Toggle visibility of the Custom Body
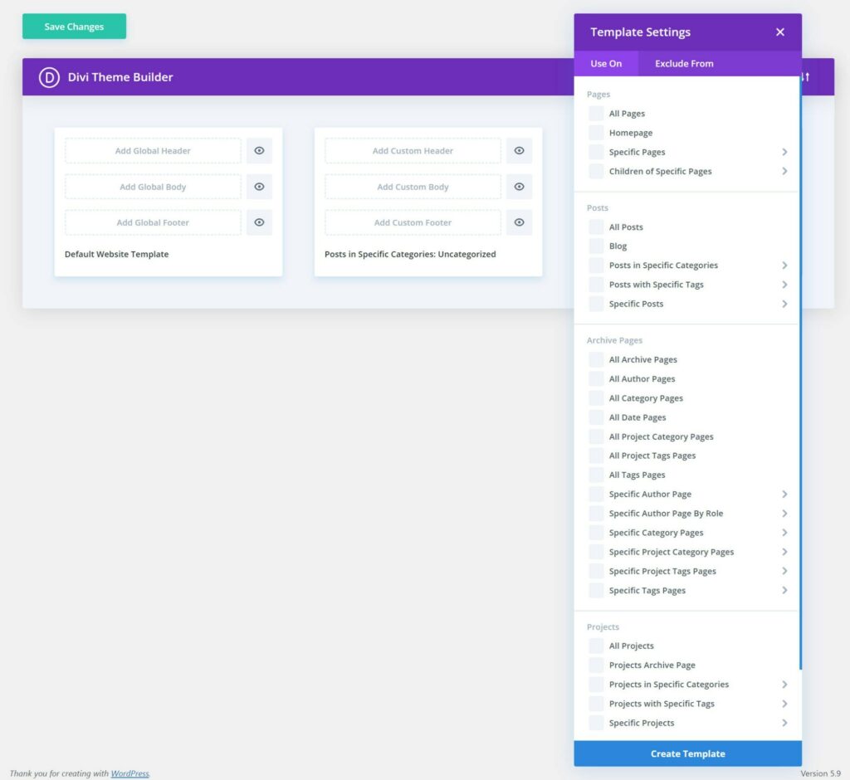The height and width of the screenshot is (780, 850). (x=519, y=187)
